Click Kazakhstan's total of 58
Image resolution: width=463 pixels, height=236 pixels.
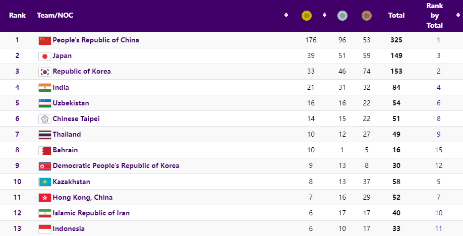(396, 182)
